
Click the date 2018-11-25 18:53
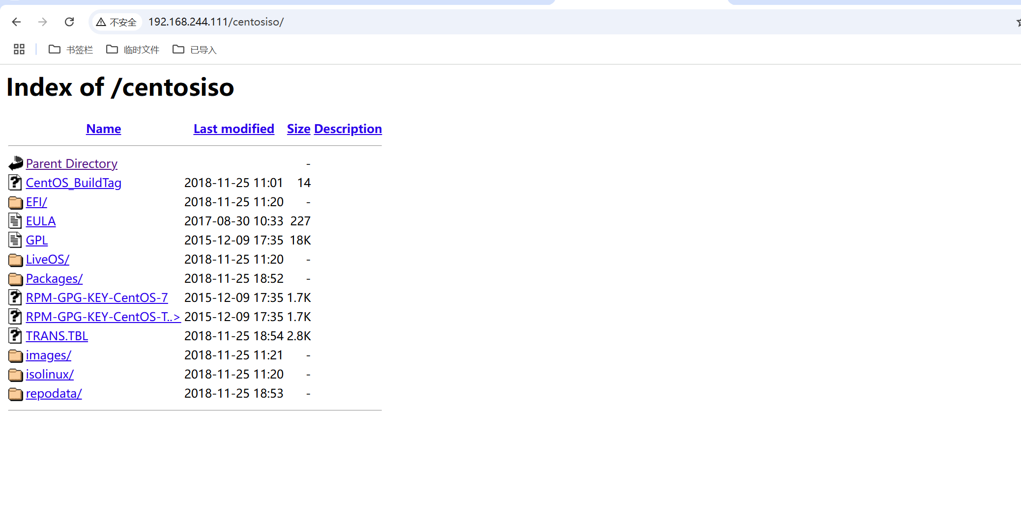[234, 393]
